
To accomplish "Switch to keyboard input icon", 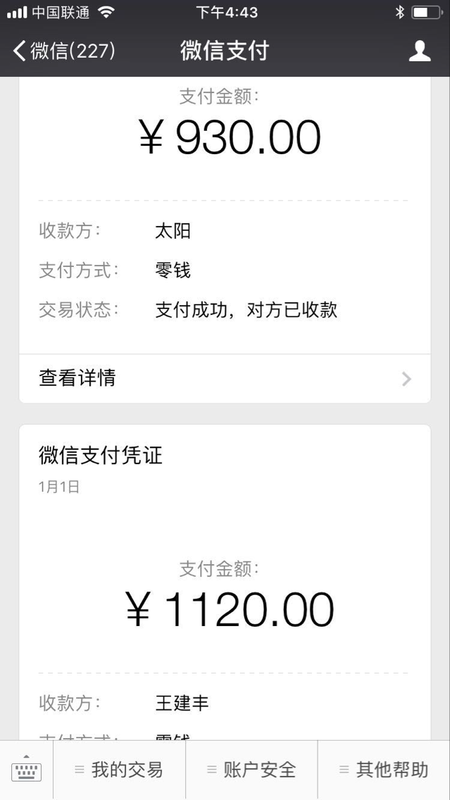I will pyautogui.click(x=26, y=770).
